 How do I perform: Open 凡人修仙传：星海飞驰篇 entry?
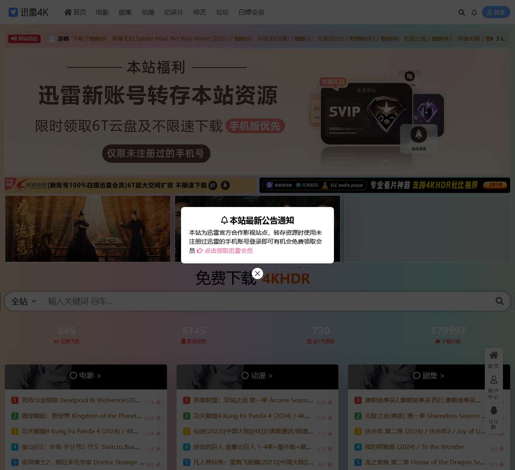tap(253, 462)
